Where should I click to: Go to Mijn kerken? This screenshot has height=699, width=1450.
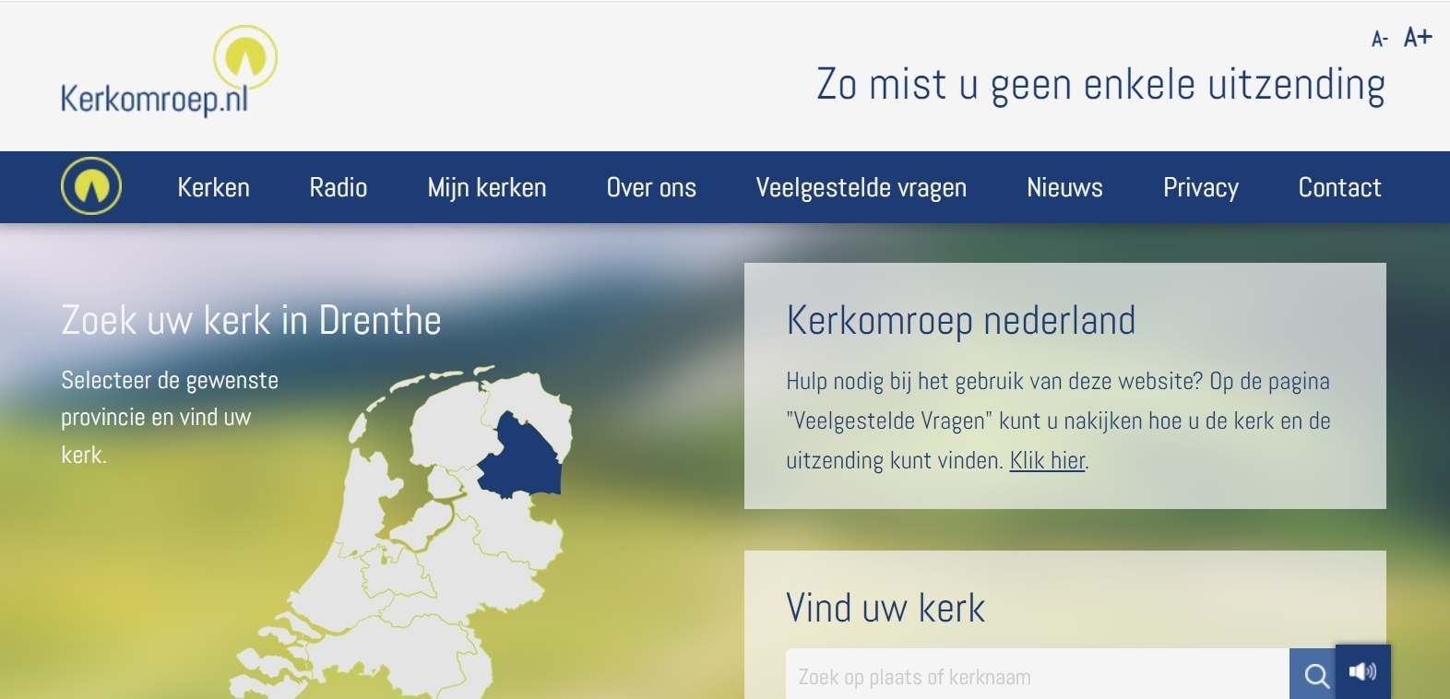pyautogui.click(x=487, y=187)
